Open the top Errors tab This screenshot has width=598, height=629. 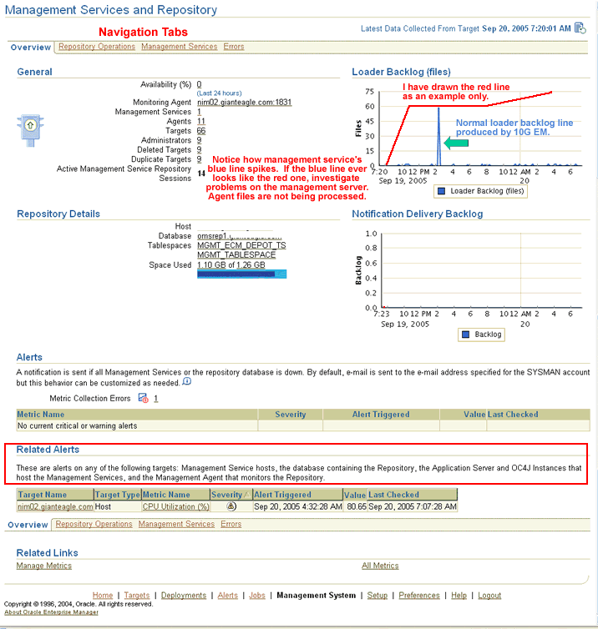point(234,47)
